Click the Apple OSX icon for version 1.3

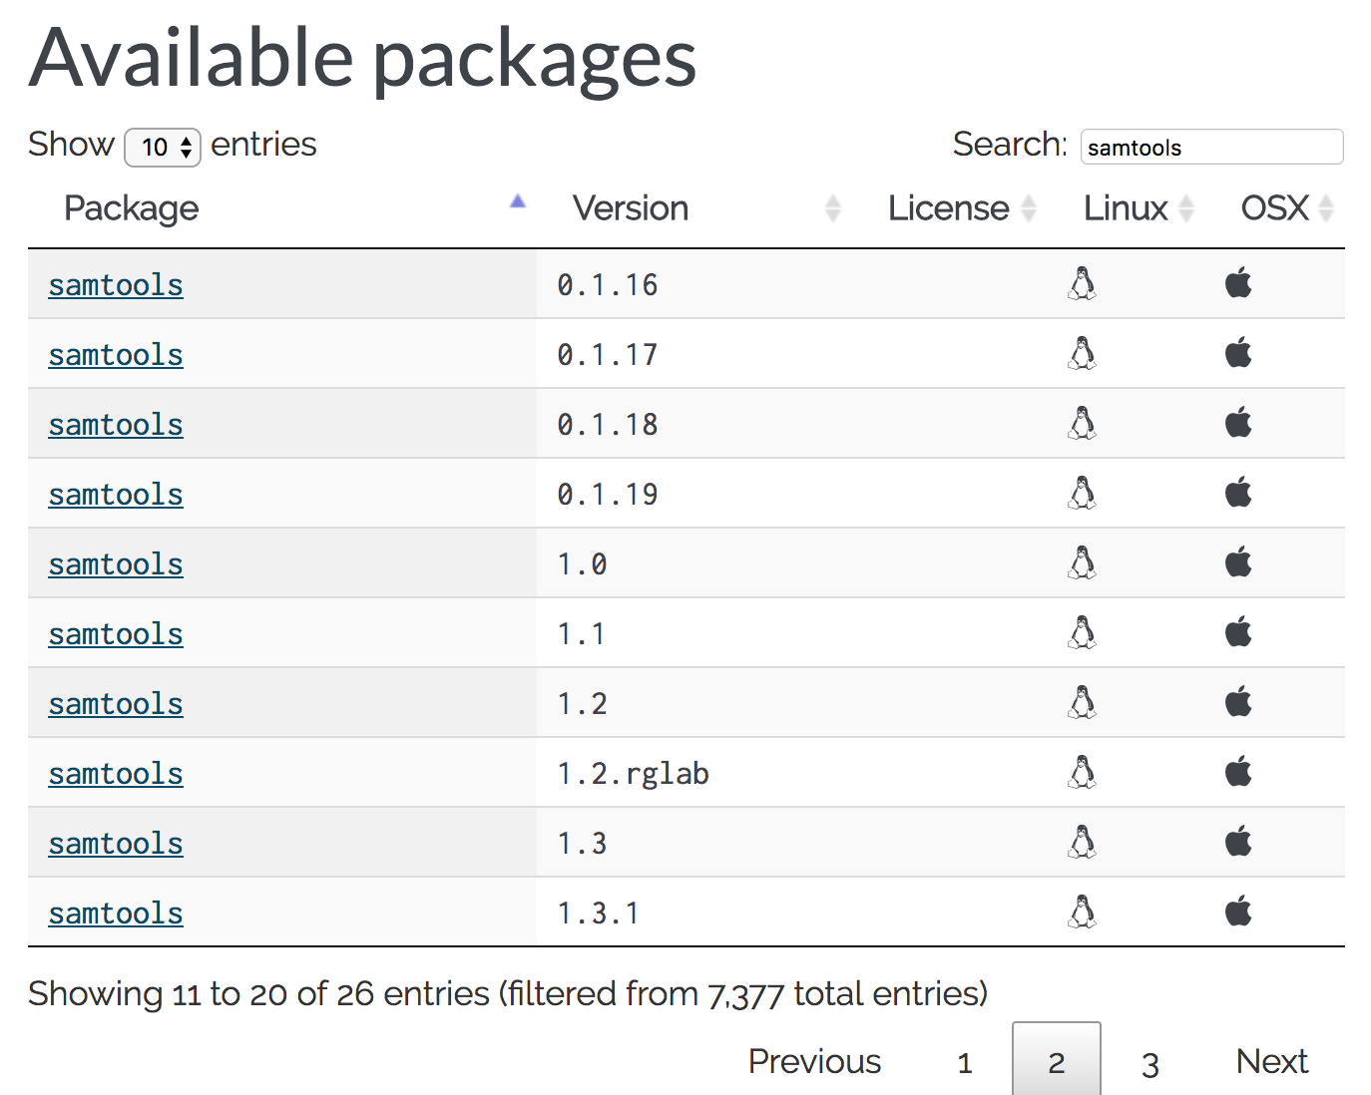click(x=1238, y=843)
